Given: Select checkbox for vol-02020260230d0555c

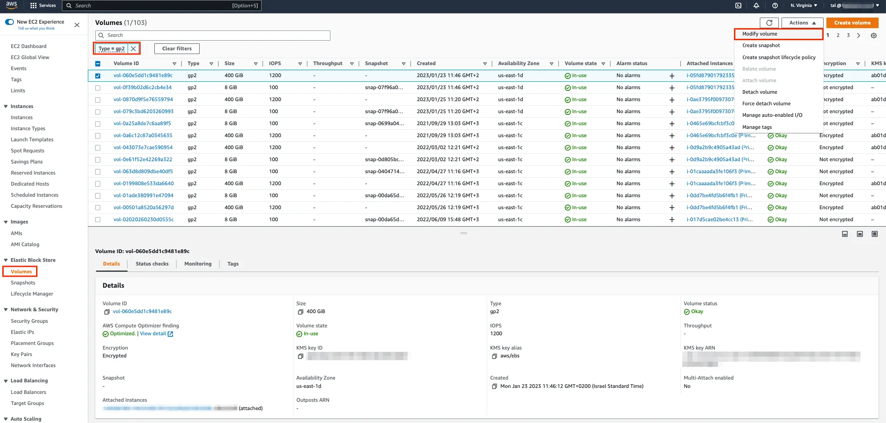Looking at the screenshot, I should tap(98, 220).
